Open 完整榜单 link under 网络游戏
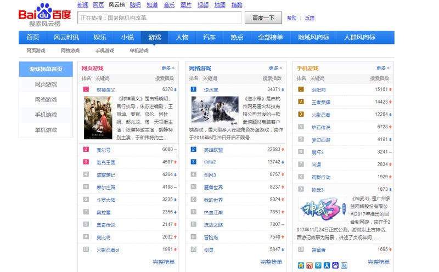The width and height of the screenshot is (439, 272). point(271,262)
